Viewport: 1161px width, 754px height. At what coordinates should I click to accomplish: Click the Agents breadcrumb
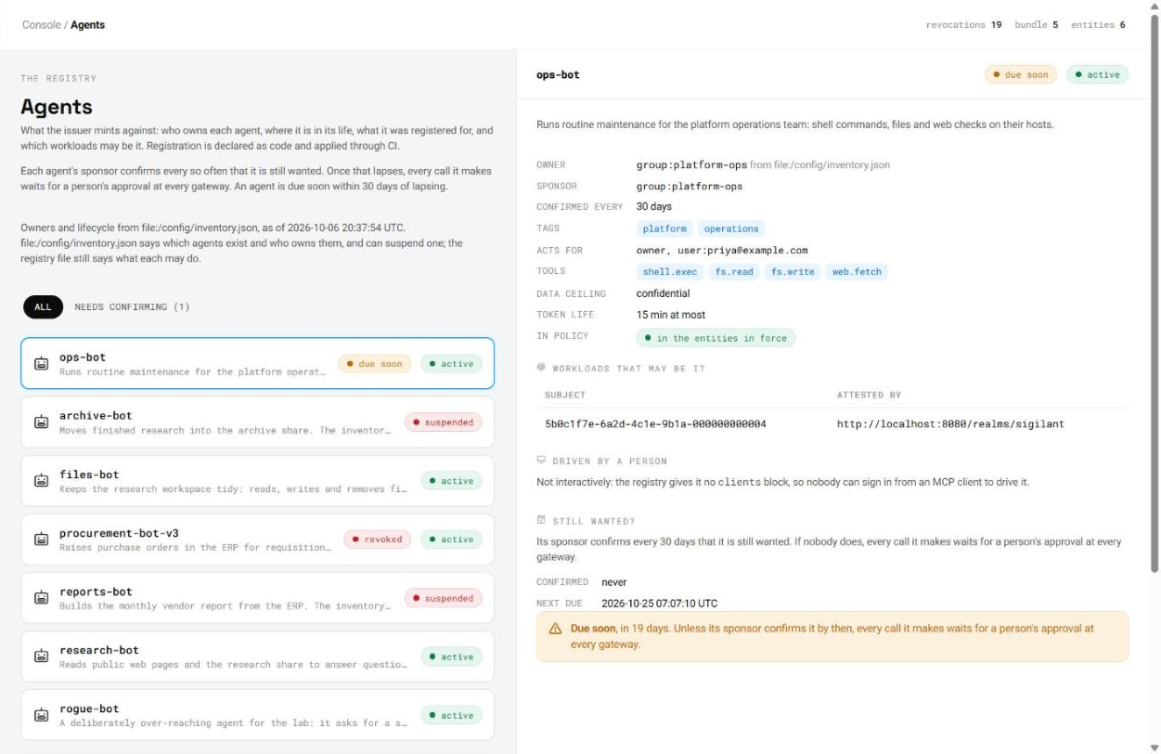click(88, 25)
